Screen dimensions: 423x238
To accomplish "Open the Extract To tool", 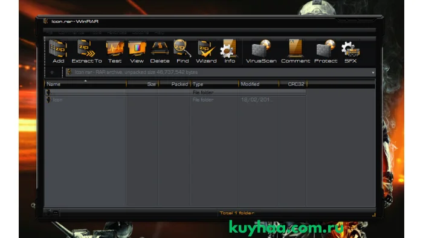I will 86,51.
